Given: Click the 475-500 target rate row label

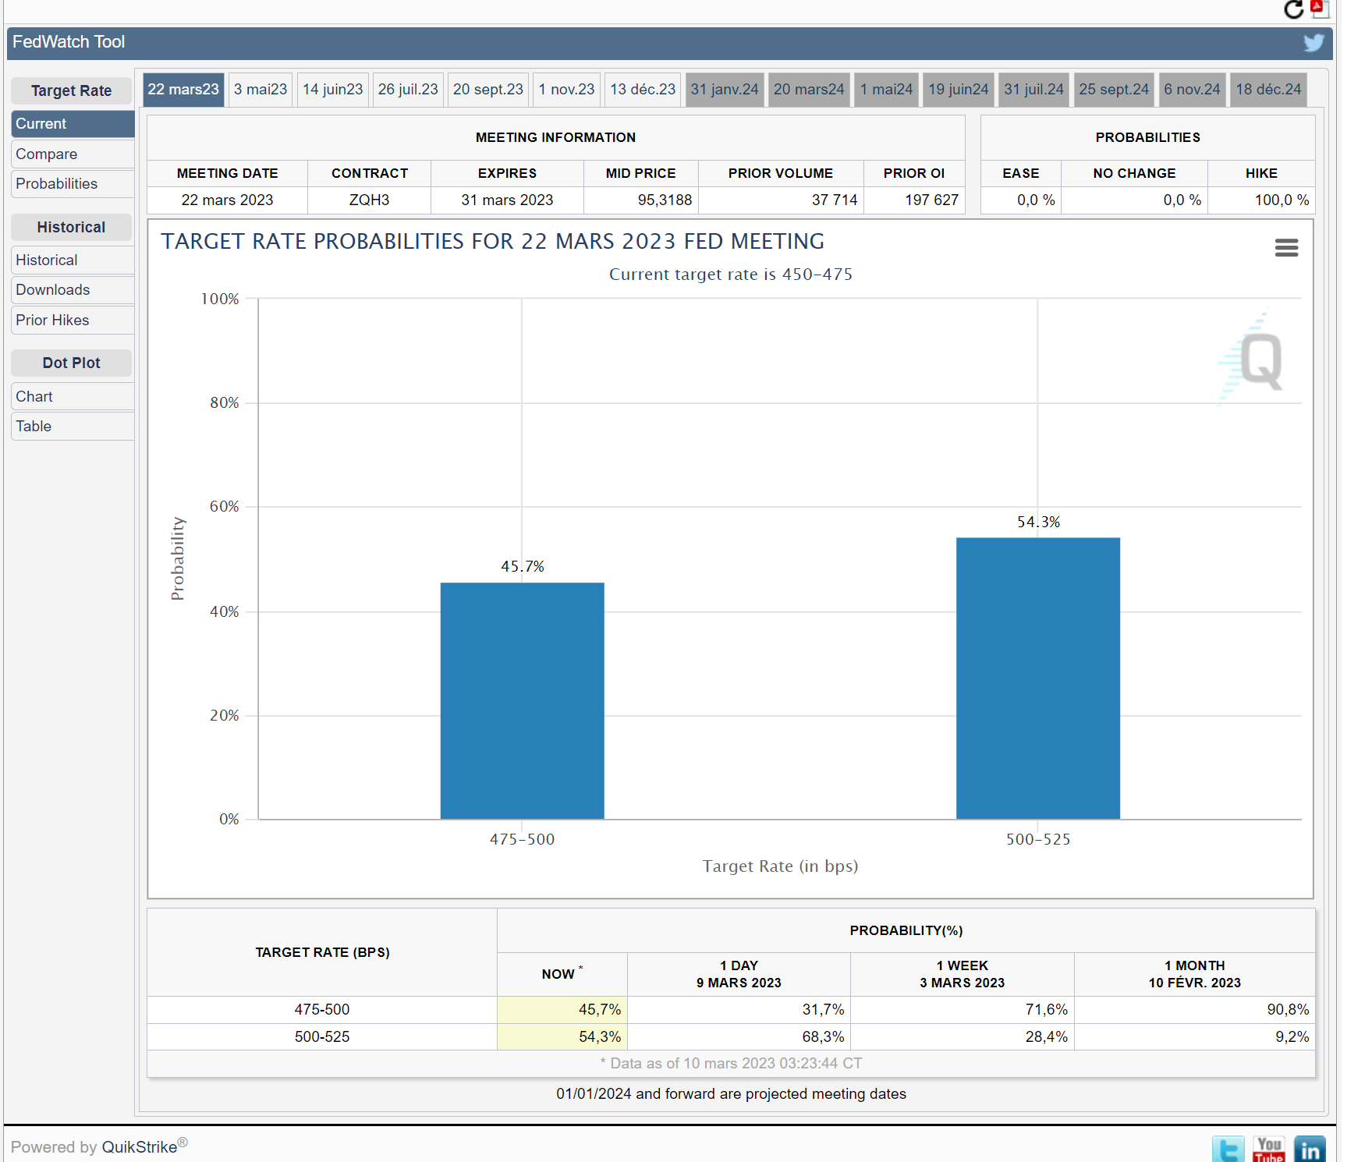Looking at the screenshot, I should 322,1010.
